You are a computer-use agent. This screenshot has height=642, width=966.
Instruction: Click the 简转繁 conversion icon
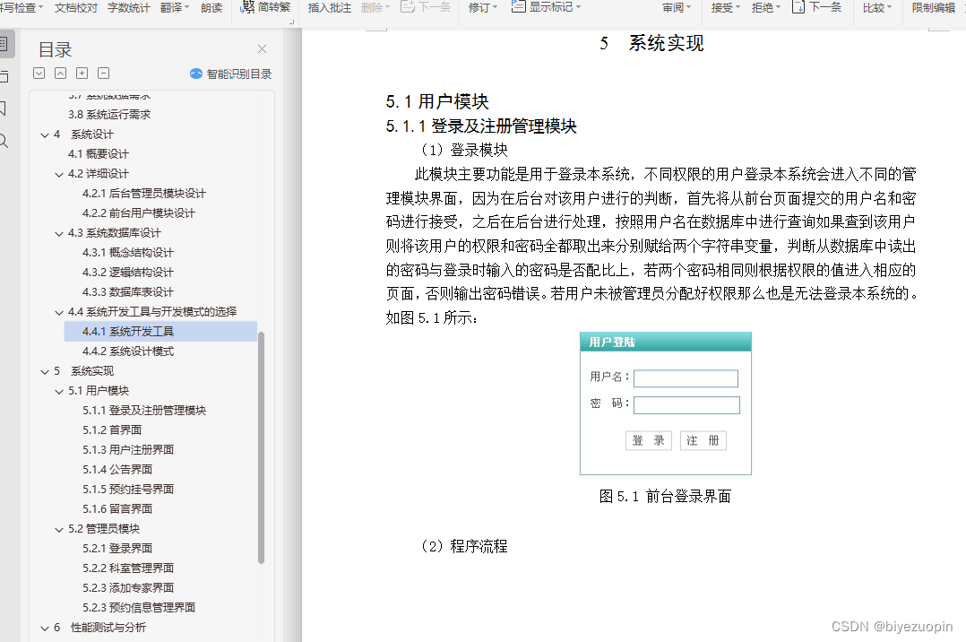click(x=247, y=7)
